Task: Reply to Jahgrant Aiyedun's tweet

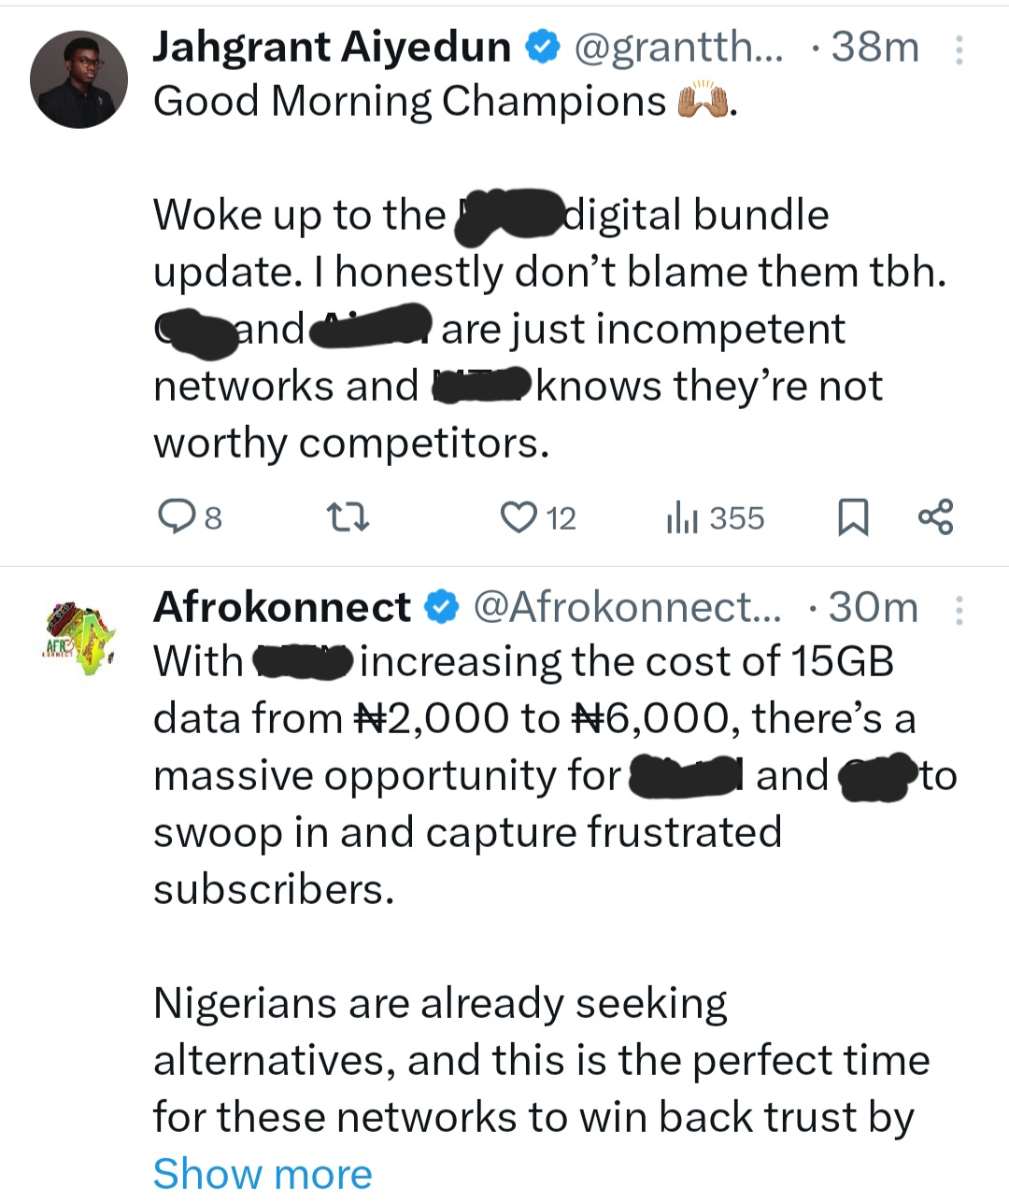Action: [x=175, y=516]
